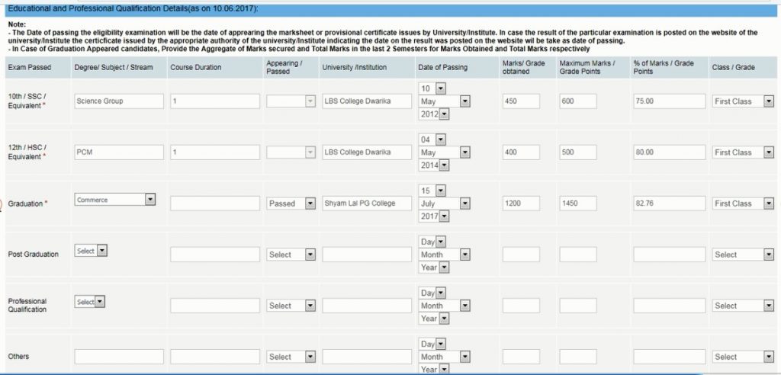Click the Professional Qualification maximum marks field
This screenshot has height=375, width=781.
pos(578,306)
